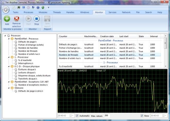170x121 pixels.
Task: Collapse the 1 - Processeur tree node
Action: [x=9, y=57]
